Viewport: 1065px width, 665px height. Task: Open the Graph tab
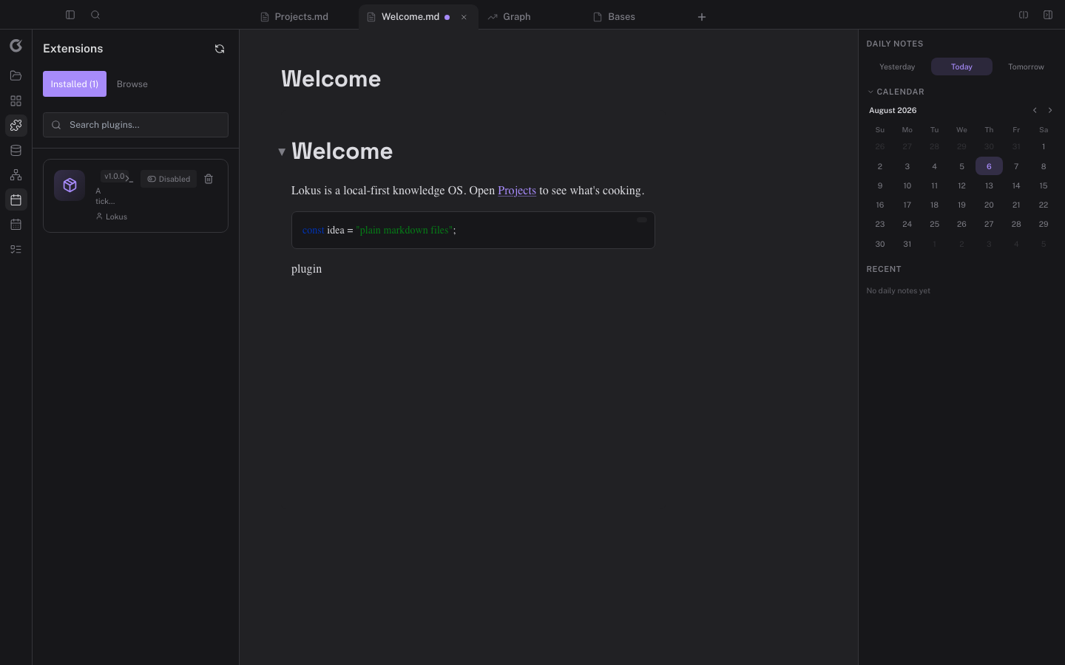pyautogui.click(x=517, y=16)
